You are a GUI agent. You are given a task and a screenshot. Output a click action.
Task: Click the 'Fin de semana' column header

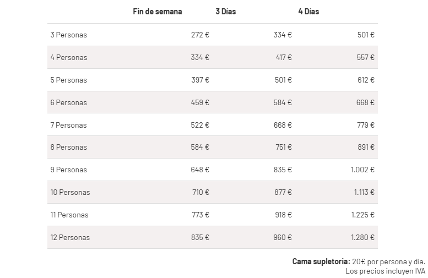158,12
